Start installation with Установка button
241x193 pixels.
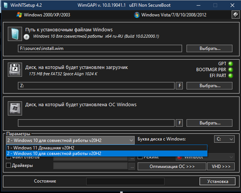[217, 181]
